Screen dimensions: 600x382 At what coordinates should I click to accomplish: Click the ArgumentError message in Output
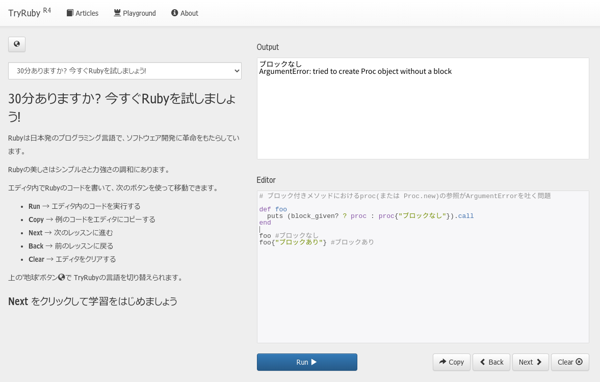tap(355, 71)
